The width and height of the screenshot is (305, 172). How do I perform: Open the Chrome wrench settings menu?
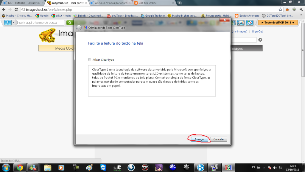click(301, 10)
